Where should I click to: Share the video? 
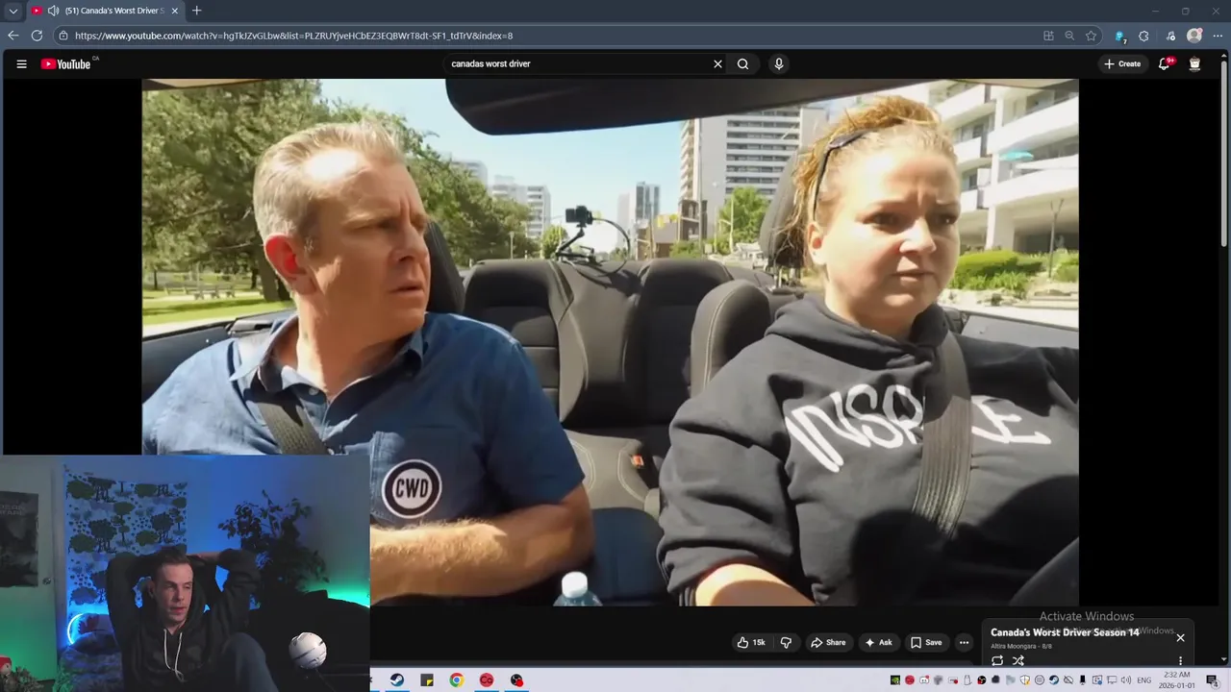[x=828, y=643]
